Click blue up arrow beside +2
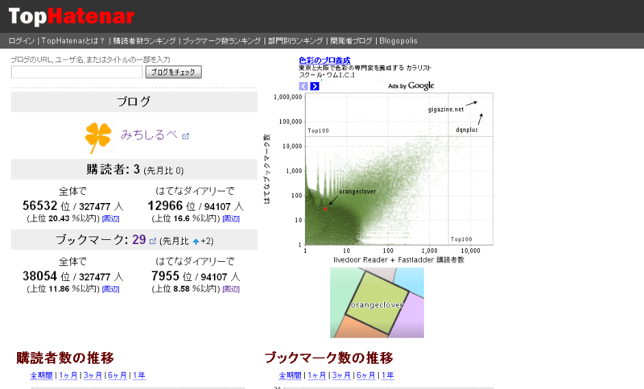Image resolution: width=644 pixels, height=389 pixels. point(196,242)
